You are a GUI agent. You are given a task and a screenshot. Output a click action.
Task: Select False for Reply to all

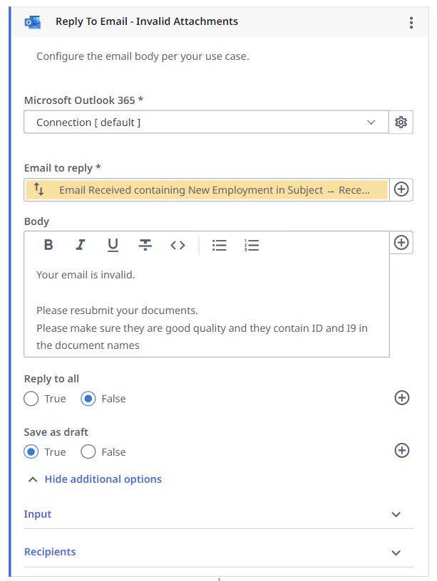coord(88,399)
